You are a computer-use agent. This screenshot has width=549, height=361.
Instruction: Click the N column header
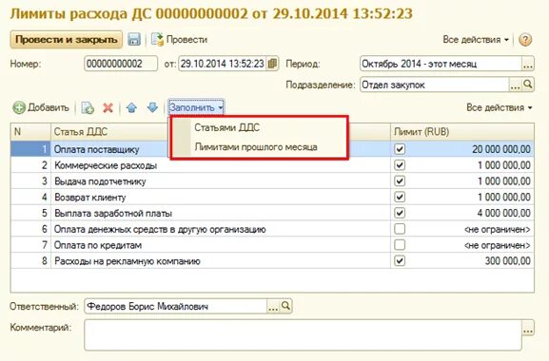click(30, 132)
